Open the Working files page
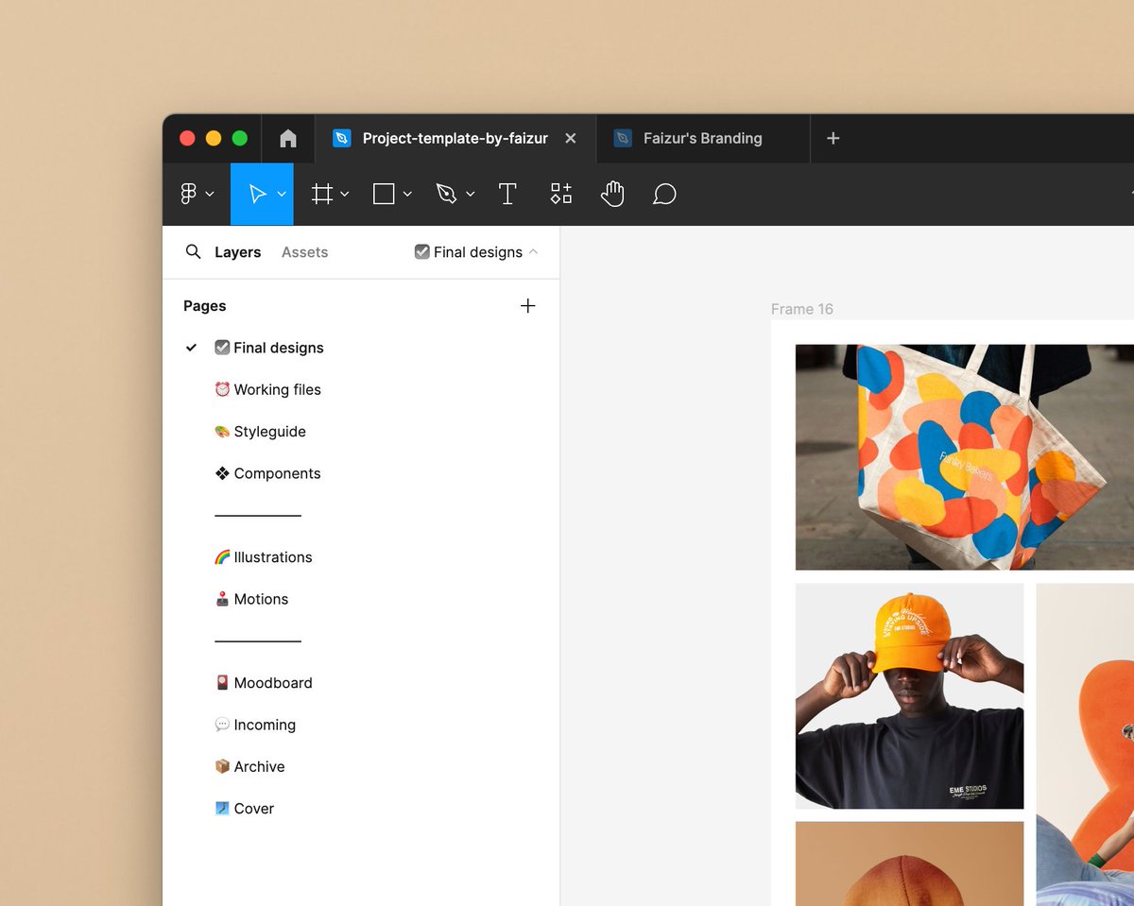This screenshot has width=1134, height=906. coord(268,389)
